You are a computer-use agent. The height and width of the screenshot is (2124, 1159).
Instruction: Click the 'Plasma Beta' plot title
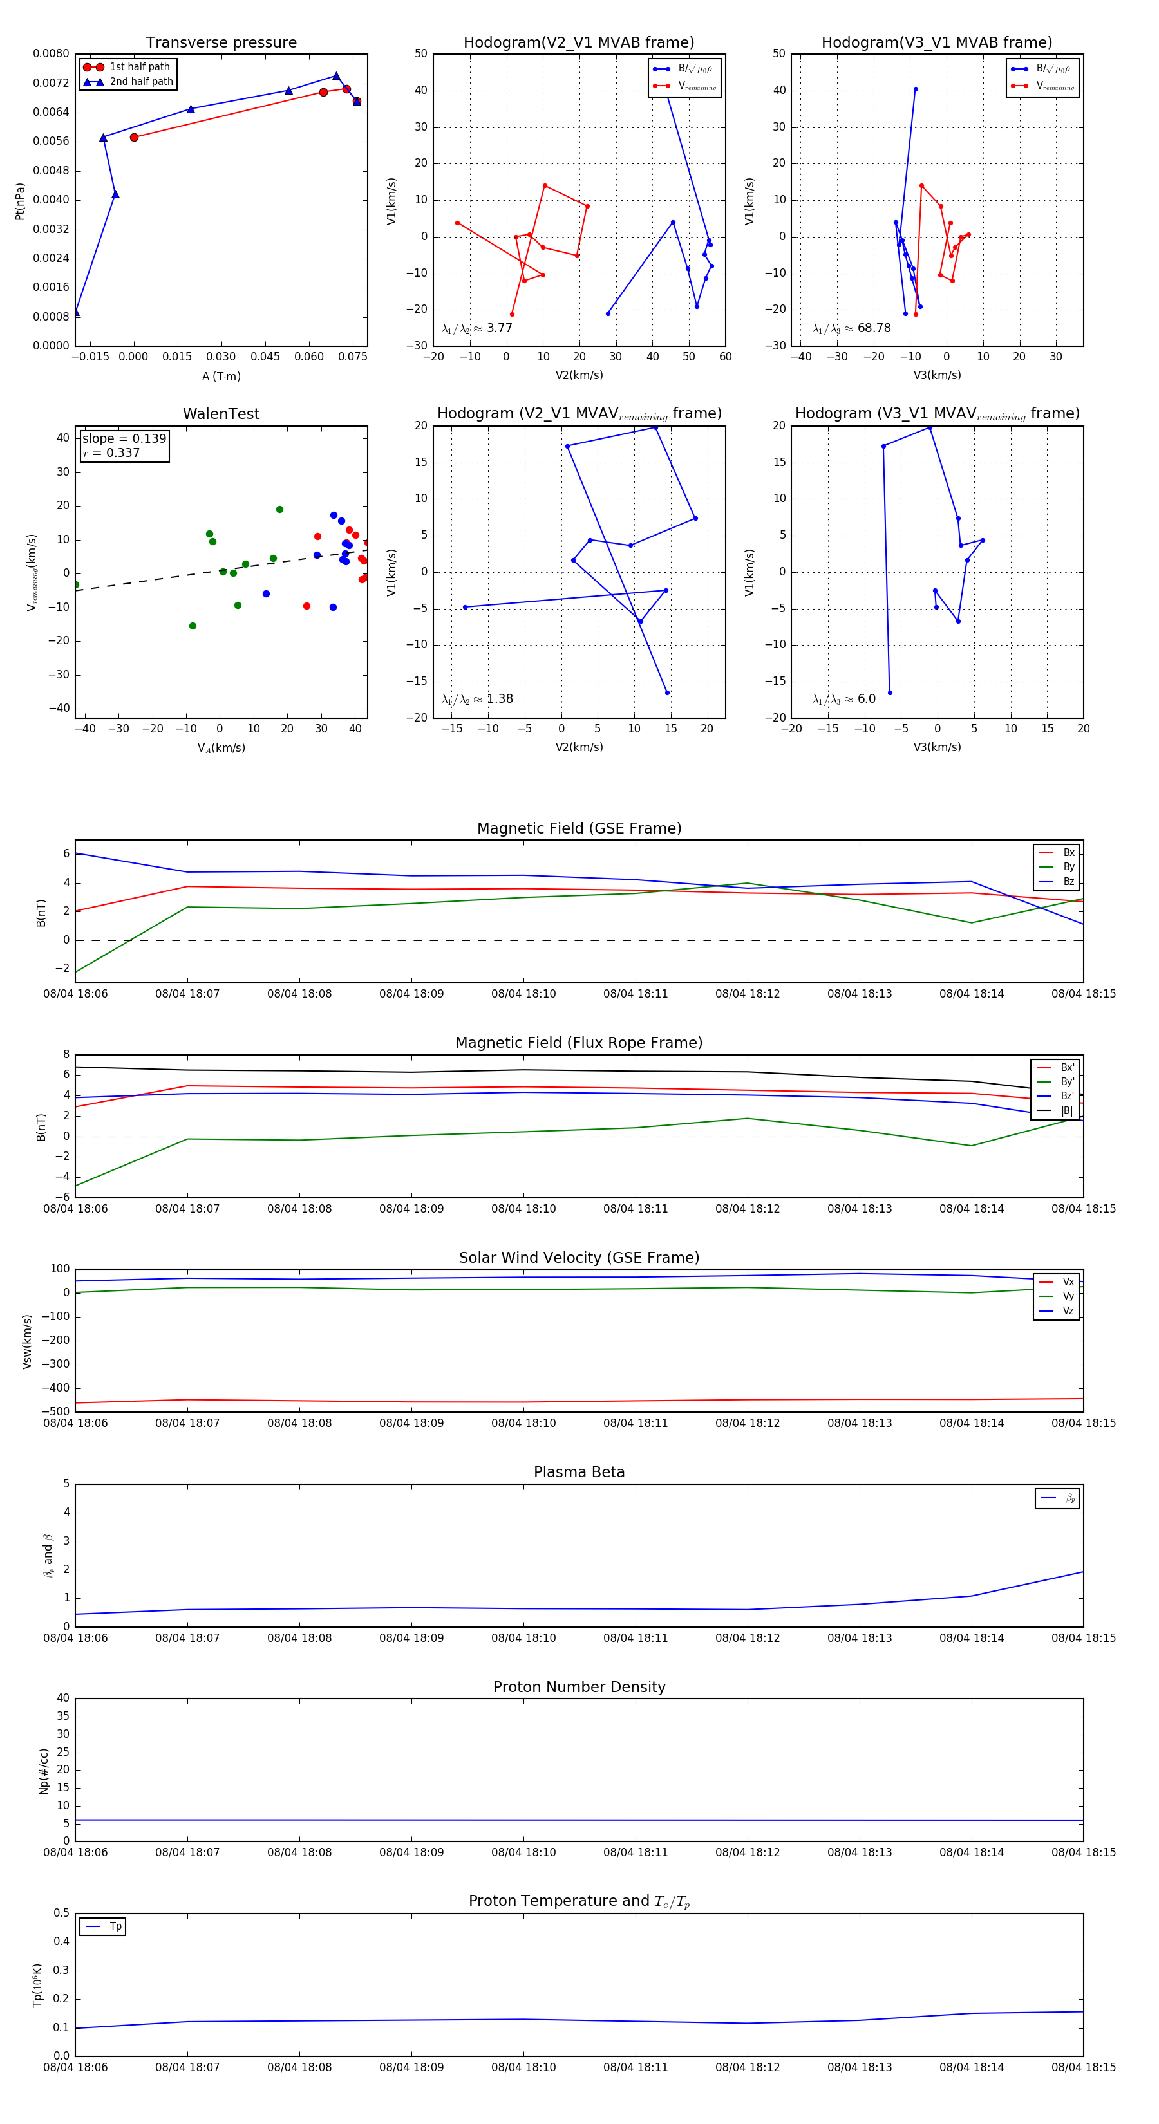click(x=579, y=1472)
